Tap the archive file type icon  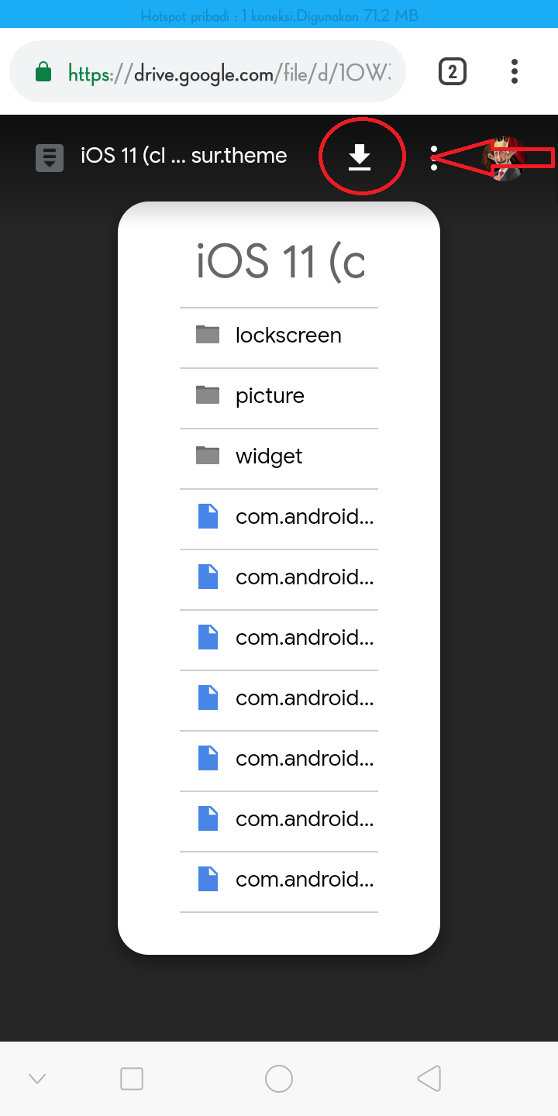(50, 157)
